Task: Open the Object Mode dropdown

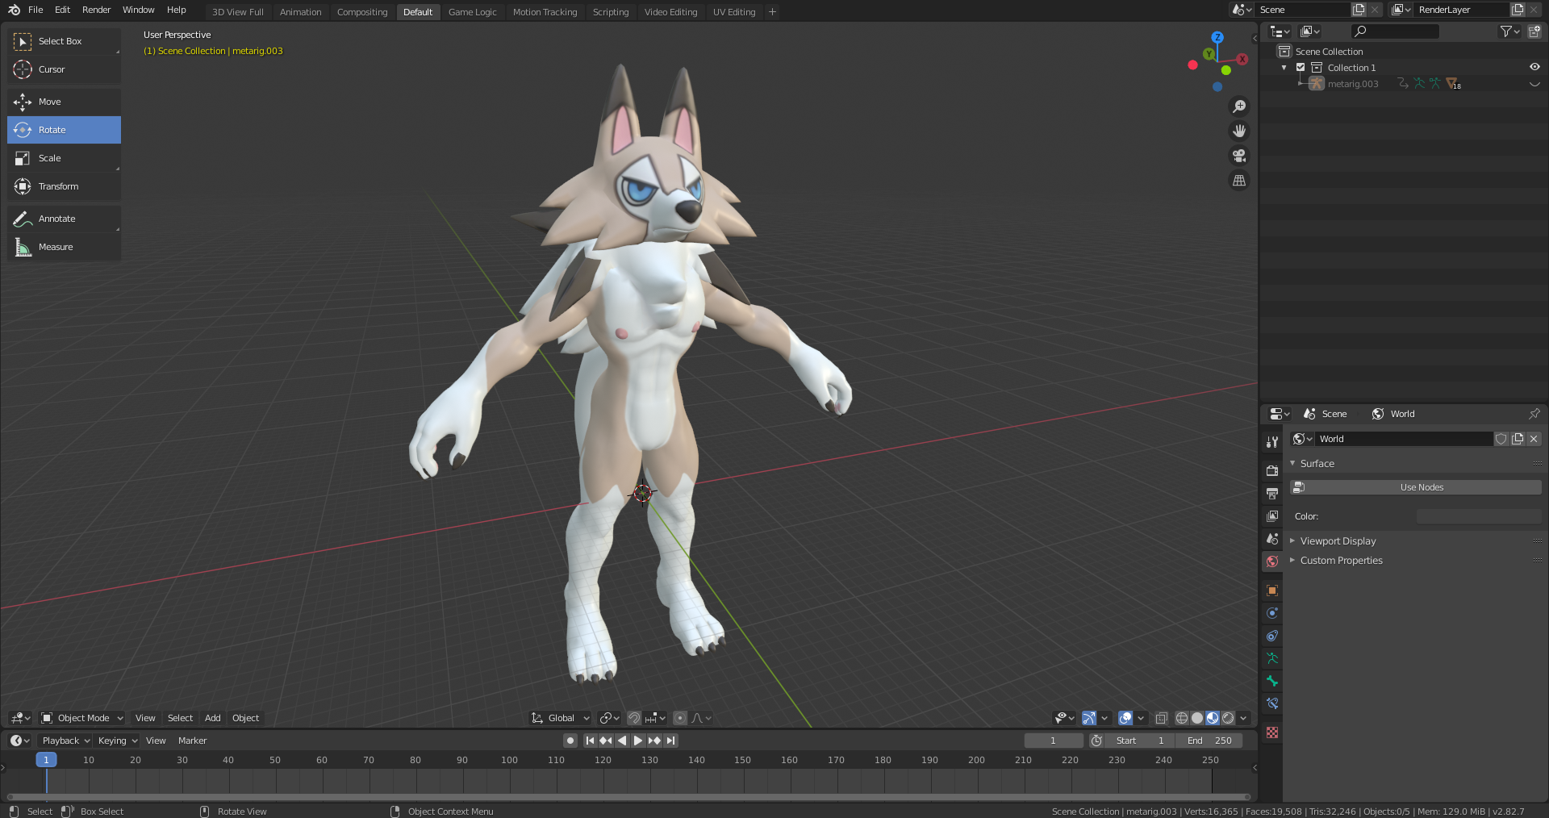Action: [x=81, y=718]
